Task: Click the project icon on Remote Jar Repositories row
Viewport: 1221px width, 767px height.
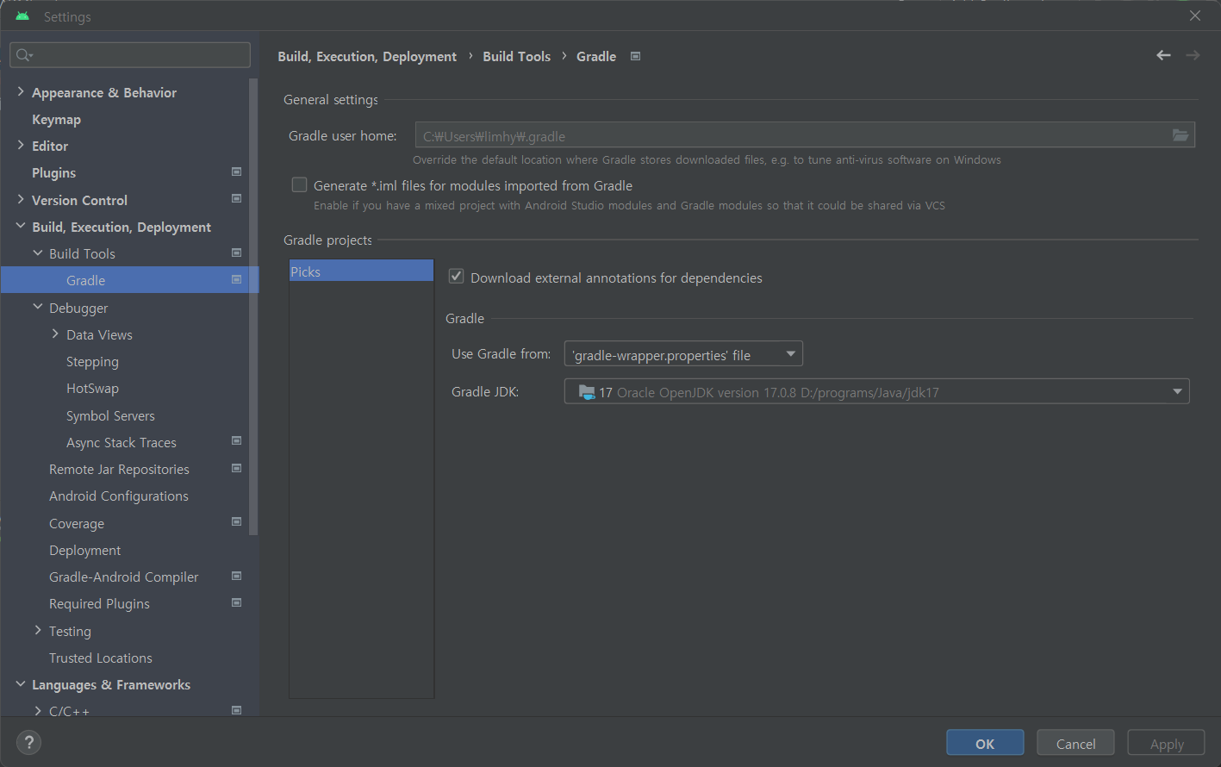Action: (237, 469)
